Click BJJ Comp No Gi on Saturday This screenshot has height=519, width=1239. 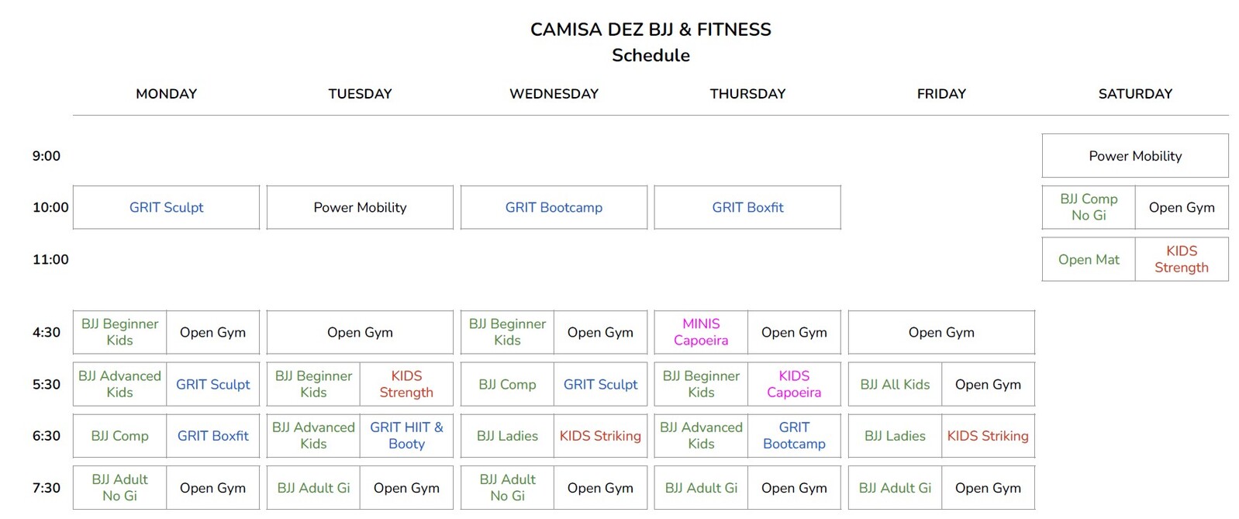point(1089,207)
